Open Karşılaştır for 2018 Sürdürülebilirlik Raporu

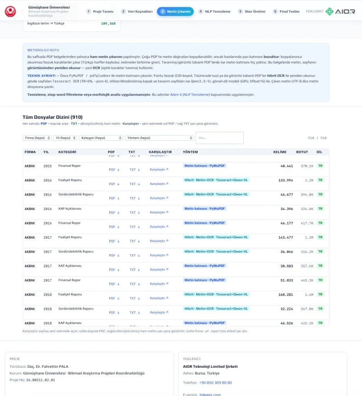tap(159, 312)
